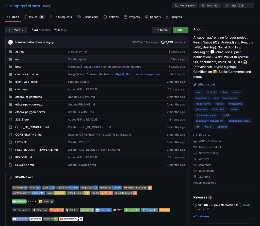Click pull request #468 link
The height and width of the screenshot is (226, 260).
coord(97,67)
